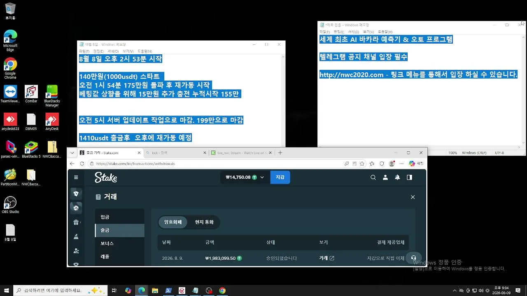Viewport: 527px width, 296px height.
Task: Open the Stake hamburger menu
Action: coord(76,177)
